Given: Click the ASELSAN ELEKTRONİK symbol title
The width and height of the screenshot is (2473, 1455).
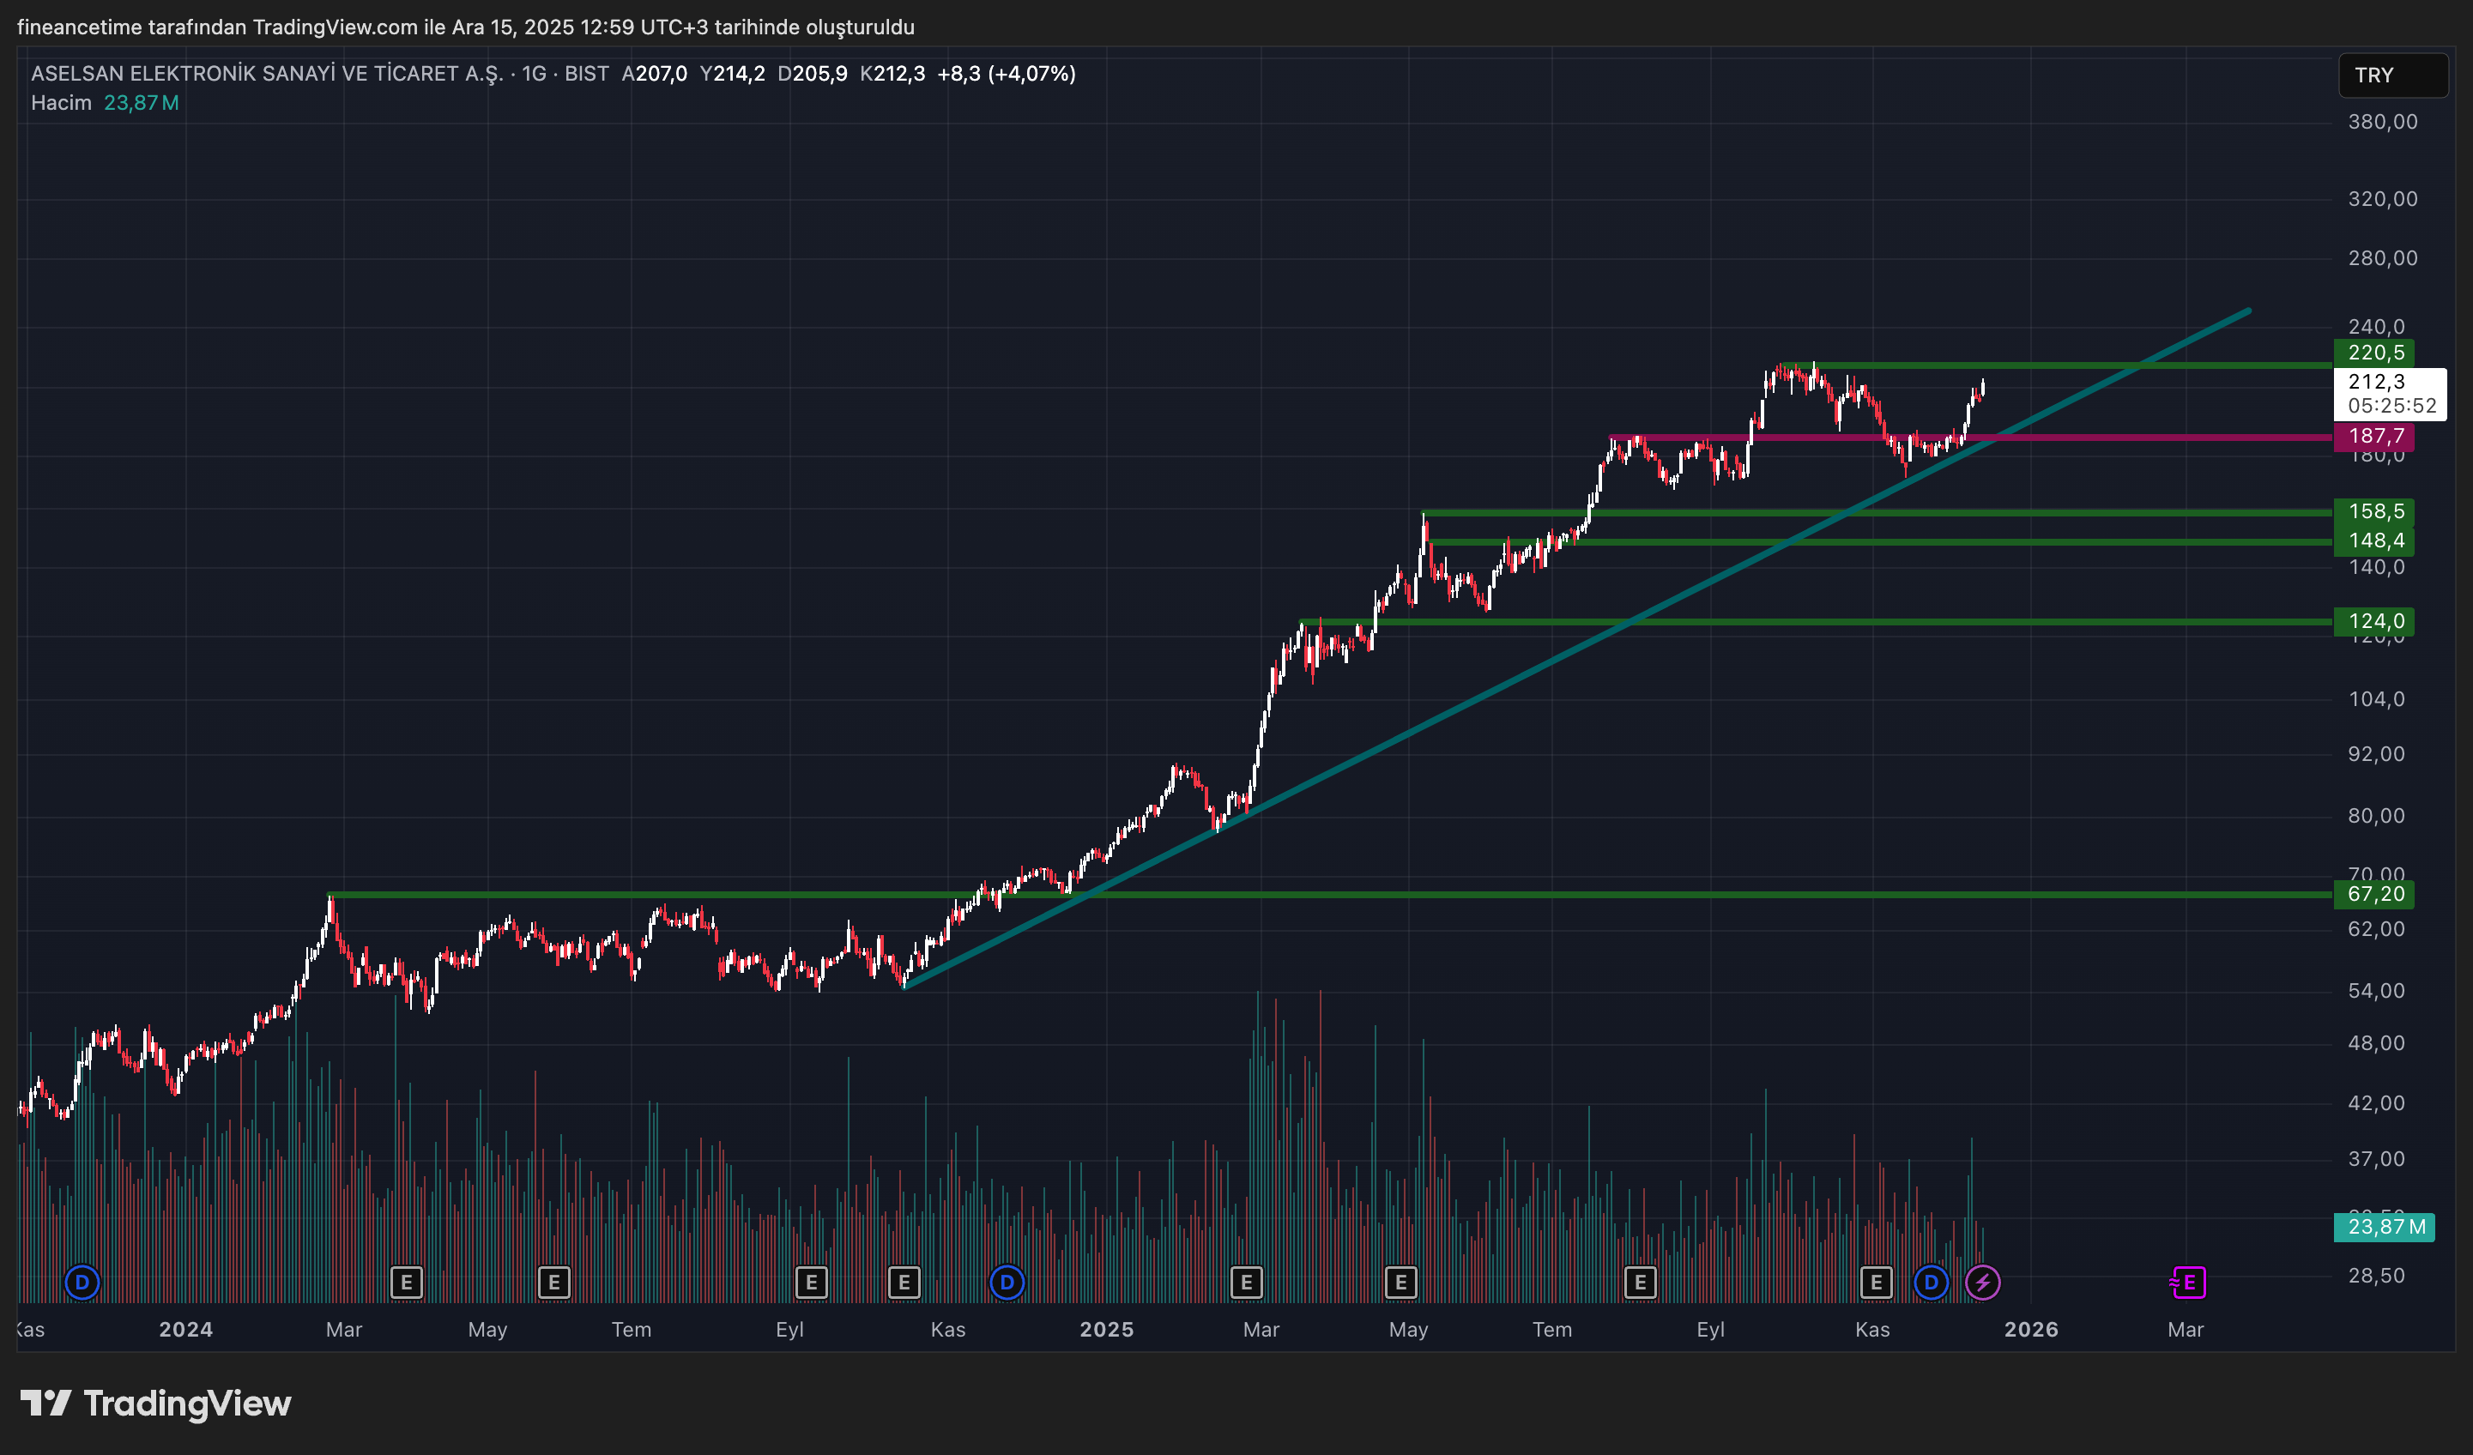Looking at the screenshot, I should [267, 74].
